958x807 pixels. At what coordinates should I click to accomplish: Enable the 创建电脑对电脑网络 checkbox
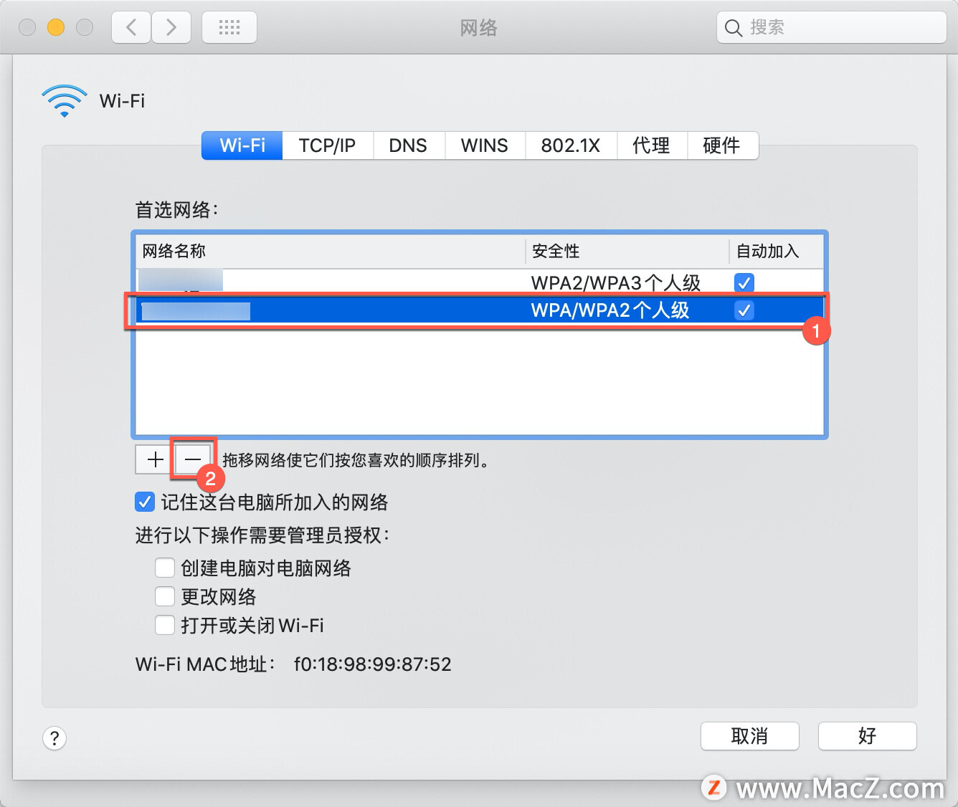click(x=164, y=568)
